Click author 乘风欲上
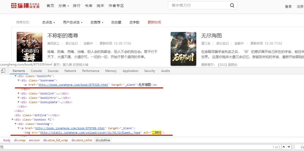This screenshot has width=304, height=151. click(x=54, y=44)
